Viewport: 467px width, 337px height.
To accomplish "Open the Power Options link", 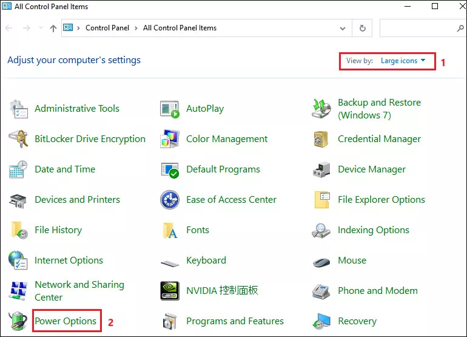I will [66, 321].
